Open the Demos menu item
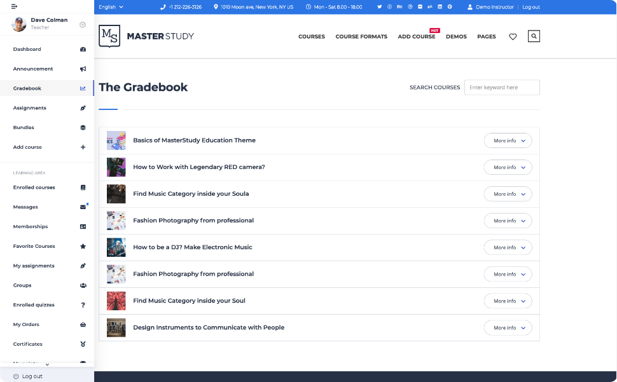Image resolution: width=617 pixels, height=382 pixels. [456, 37]
